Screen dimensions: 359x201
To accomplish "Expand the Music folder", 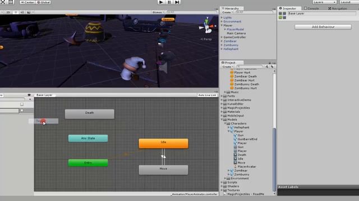I will pyautogui.click(x=225, y=92).
